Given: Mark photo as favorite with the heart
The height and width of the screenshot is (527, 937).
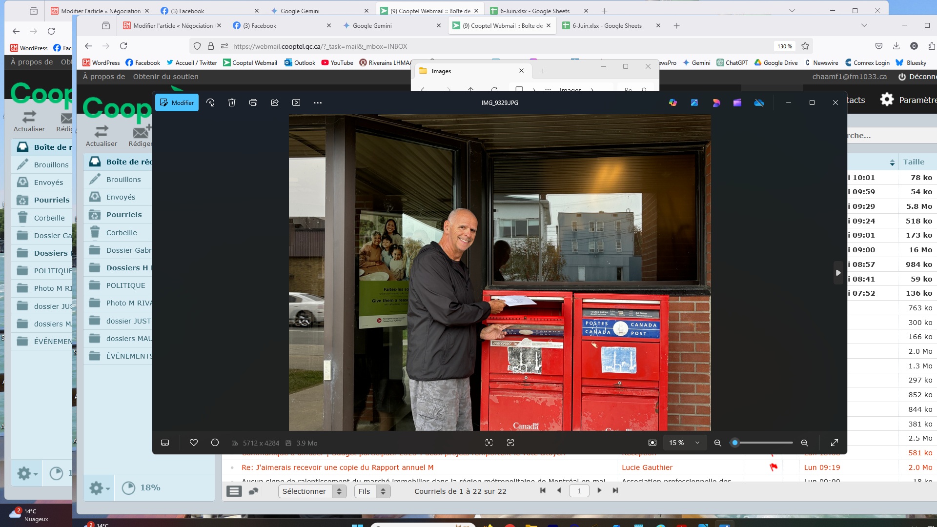Looking at the screenshot, I should tap(194, 443).
